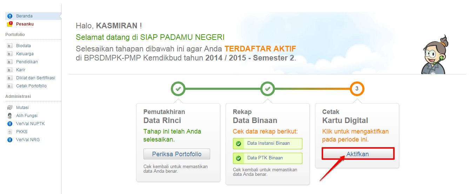This screenshot has height=194, width=469.
Task: Click the Mutasi transfer icon
Action: [x=10, y=108]
